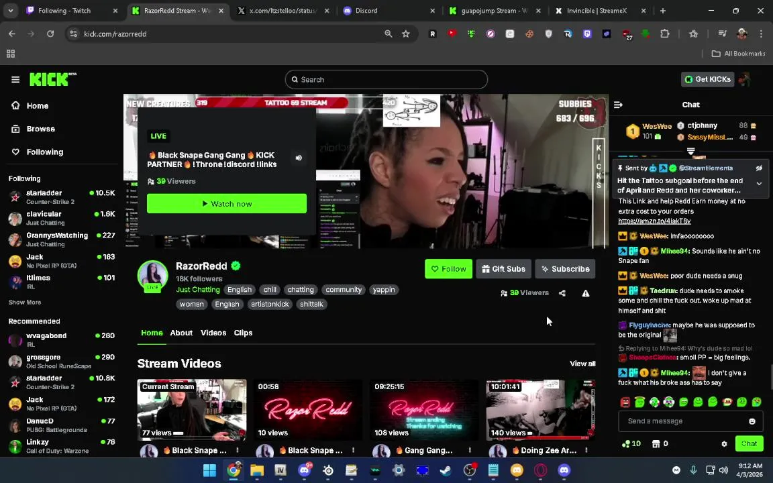
Task: Switch to the About tab
Action: click(181, 333)
